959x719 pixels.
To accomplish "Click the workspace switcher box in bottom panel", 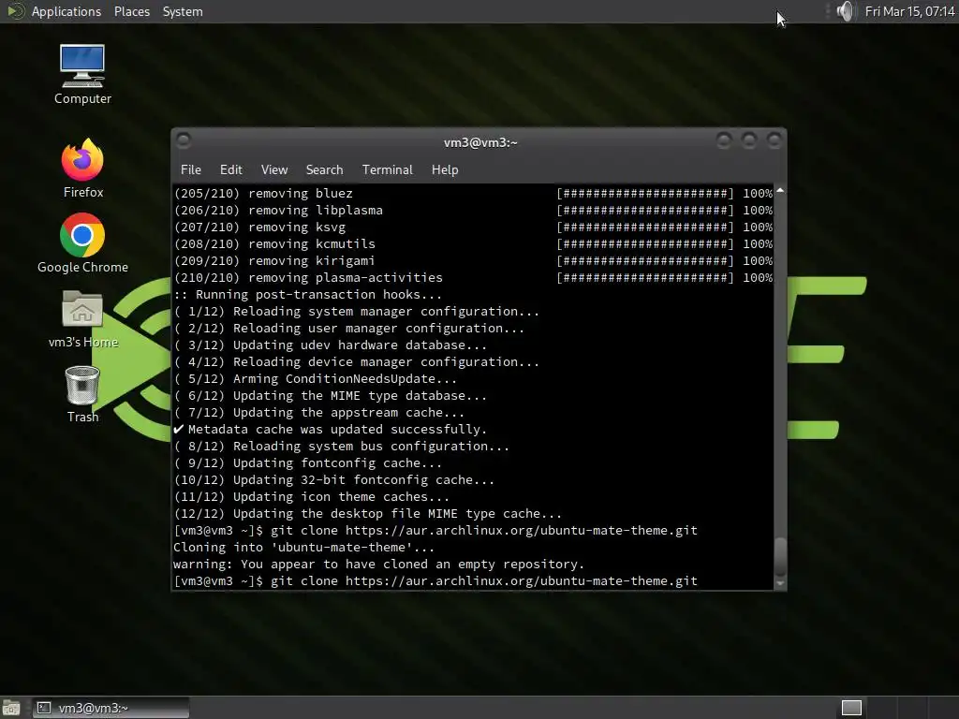I will click(851, 708).
